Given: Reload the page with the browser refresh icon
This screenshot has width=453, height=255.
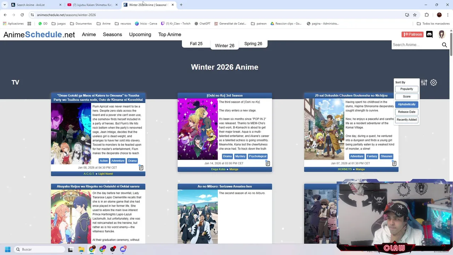Looking at the screenshot, I should [x=22, y=15].
